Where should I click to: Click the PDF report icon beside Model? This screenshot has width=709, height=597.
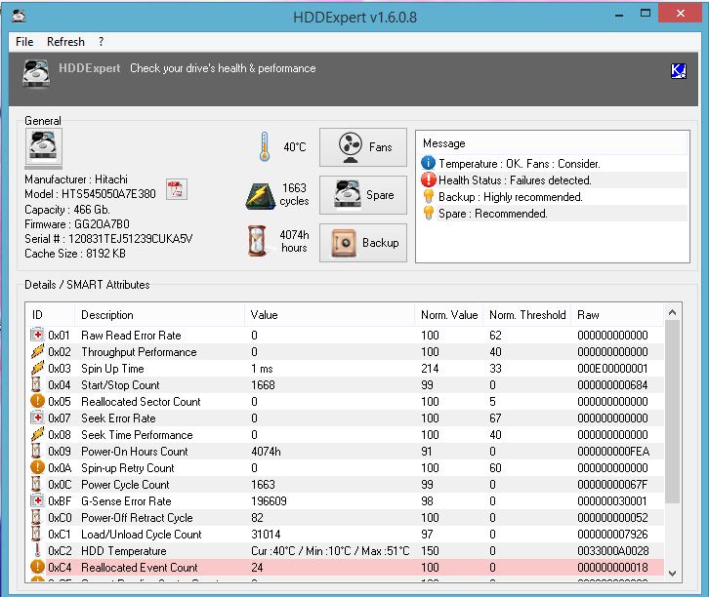click(x=177, y=189)
